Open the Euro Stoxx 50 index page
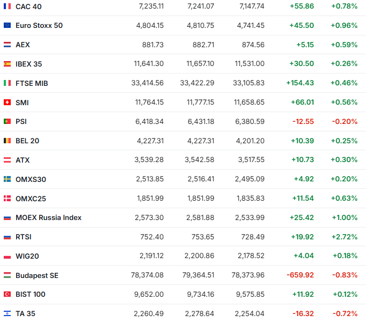This screenshot has height=322, width=366. pyautogui.click(x=39, y=26)
